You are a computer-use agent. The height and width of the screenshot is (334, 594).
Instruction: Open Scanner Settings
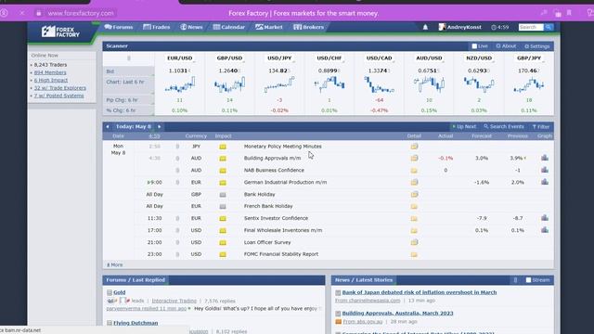[536, 46]
